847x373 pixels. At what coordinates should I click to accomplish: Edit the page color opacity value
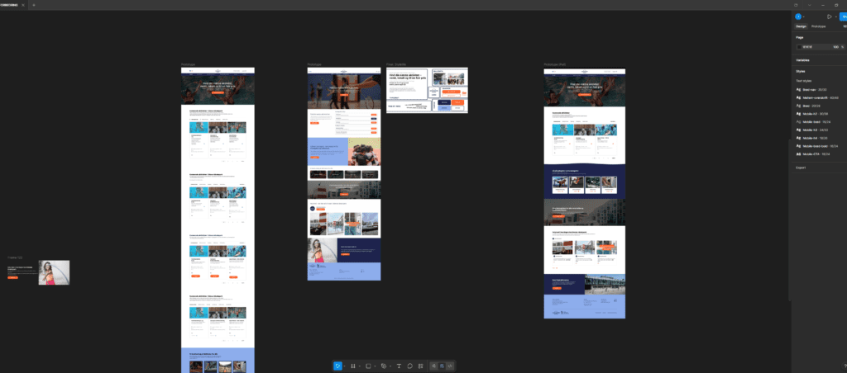835,47
